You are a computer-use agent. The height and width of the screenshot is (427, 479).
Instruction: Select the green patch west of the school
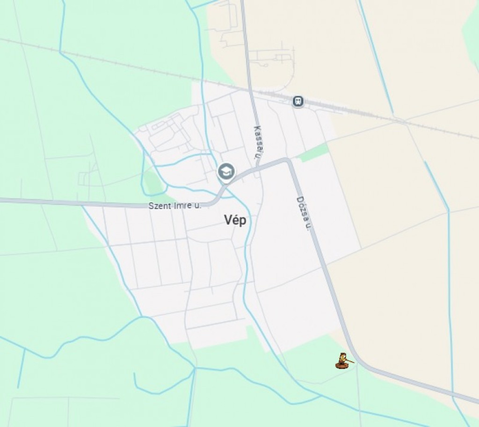coord(153,183)
